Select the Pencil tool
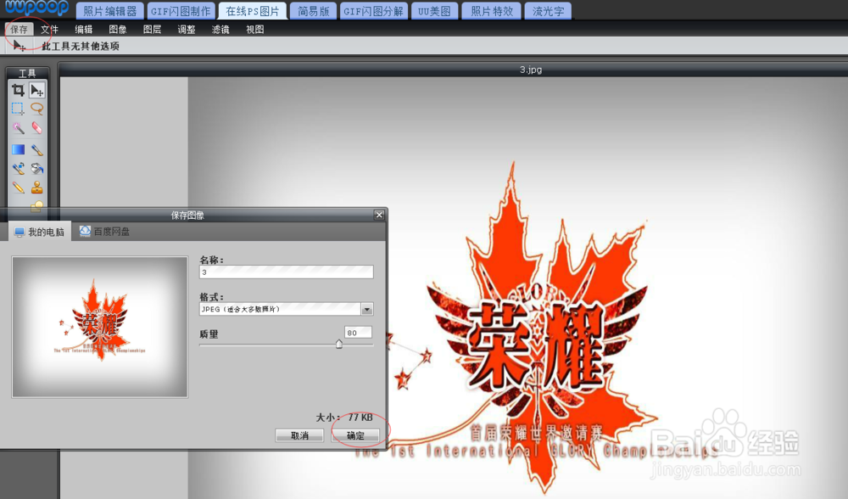 coord(18,188)
